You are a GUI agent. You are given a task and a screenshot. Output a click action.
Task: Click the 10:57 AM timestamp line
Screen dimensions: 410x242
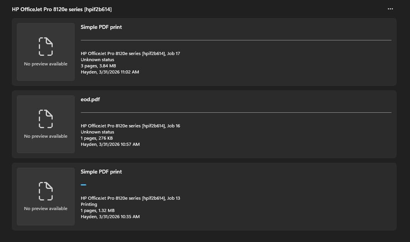(110, 144)
